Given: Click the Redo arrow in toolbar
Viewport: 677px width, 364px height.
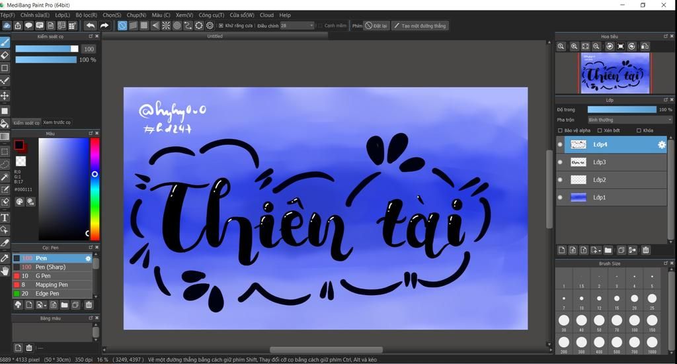Looking at the screenshot, I should point(104,26).
